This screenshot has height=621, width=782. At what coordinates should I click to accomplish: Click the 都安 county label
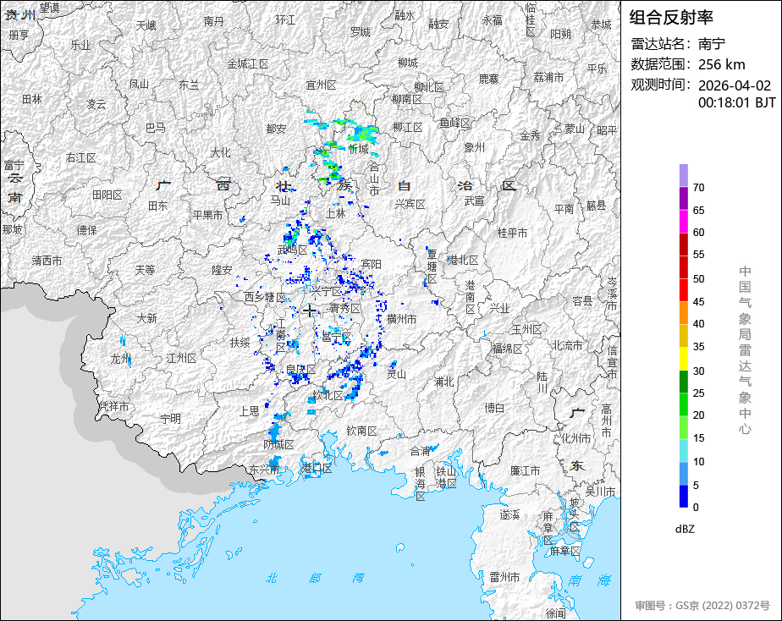[x=276, y=129]
